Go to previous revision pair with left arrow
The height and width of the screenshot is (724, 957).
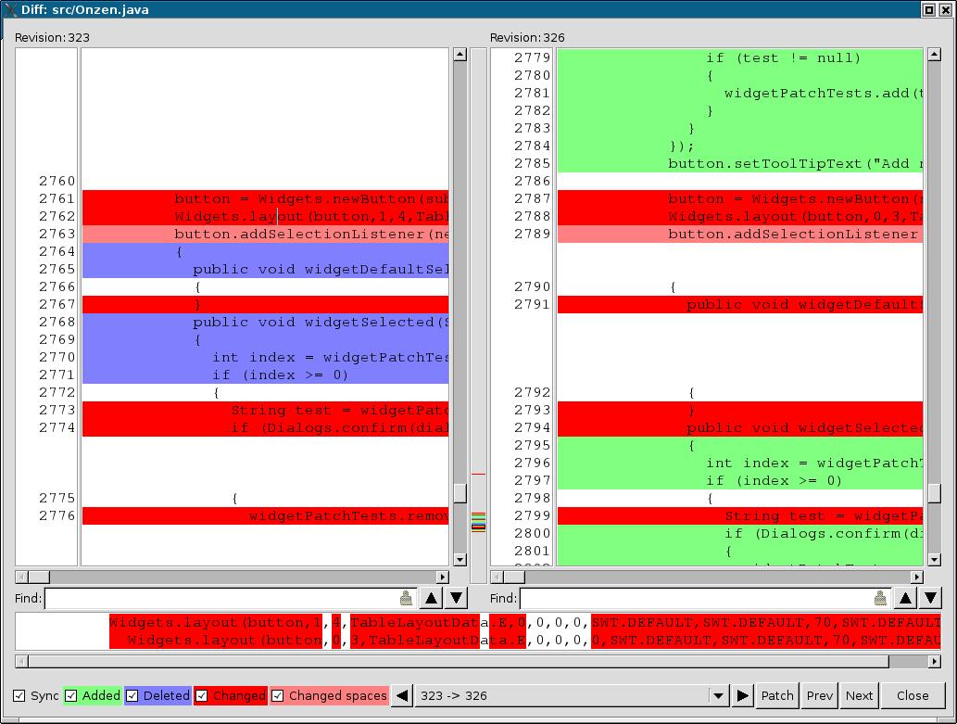401,695
